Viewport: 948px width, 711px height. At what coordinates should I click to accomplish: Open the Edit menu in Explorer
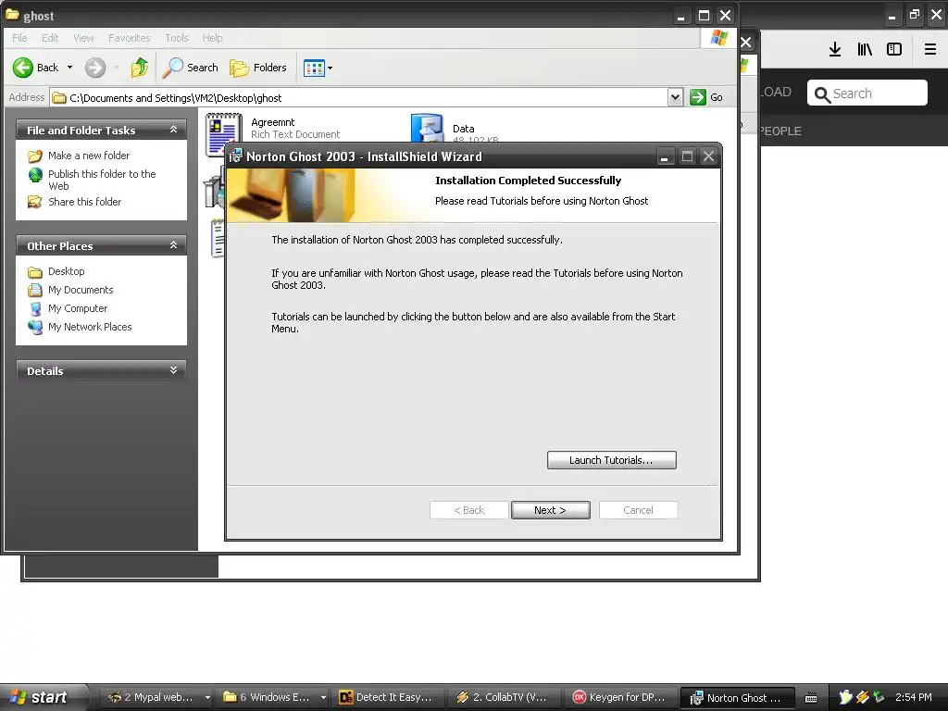tap(50, 38)
